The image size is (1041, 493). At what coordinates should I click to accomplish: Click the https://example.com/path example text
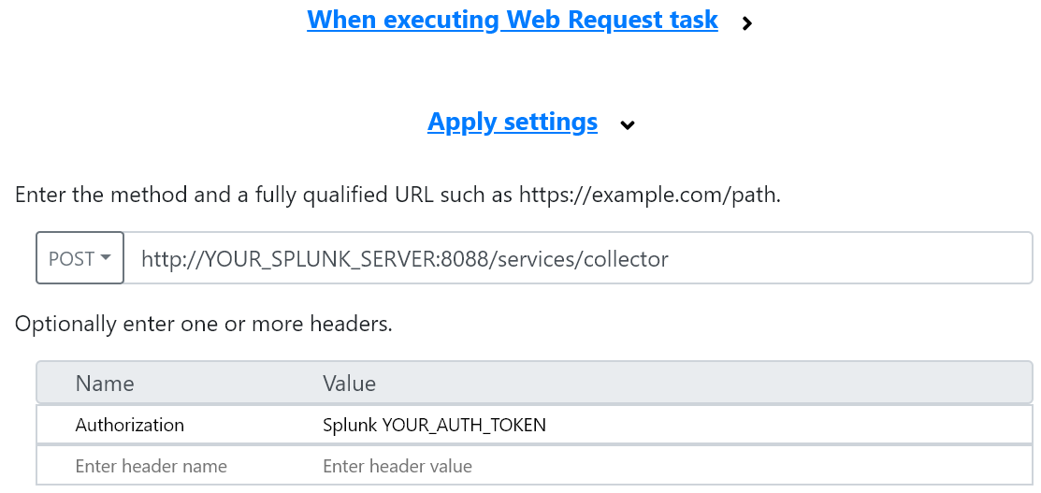pos(649,196)
